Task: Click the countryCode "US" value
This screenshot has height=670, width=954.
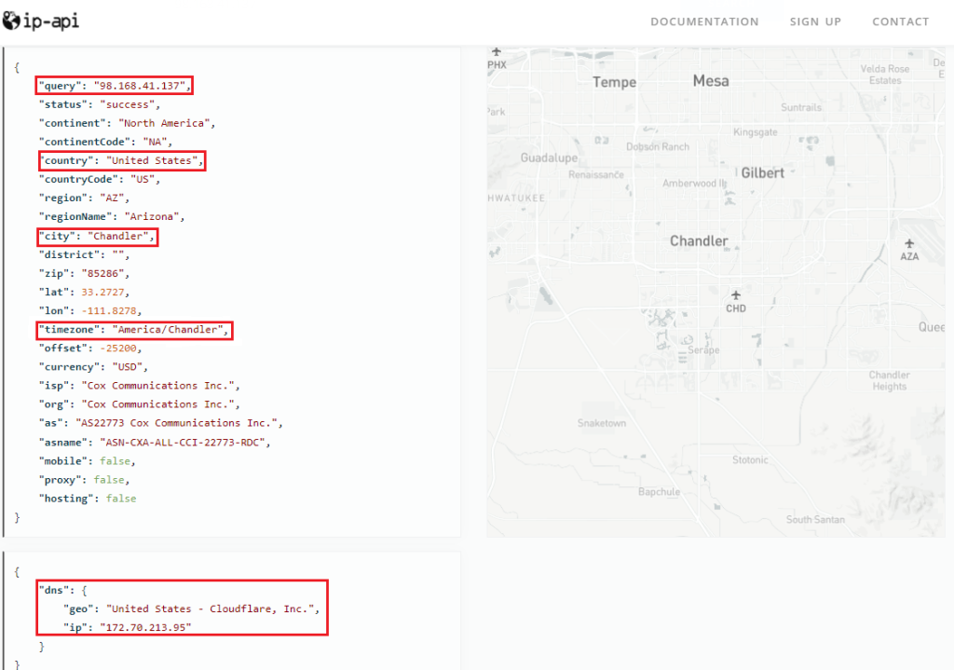Action: click(x=143, y=180)
